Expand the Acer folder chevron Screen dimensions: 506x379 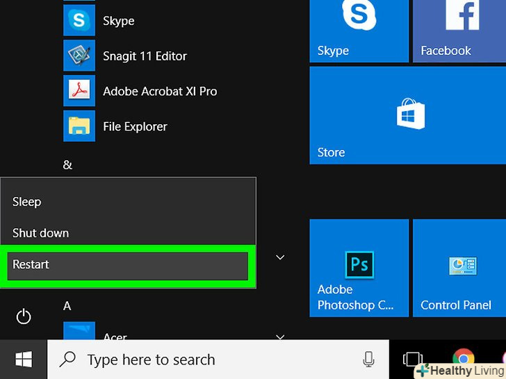click(280, 337)
